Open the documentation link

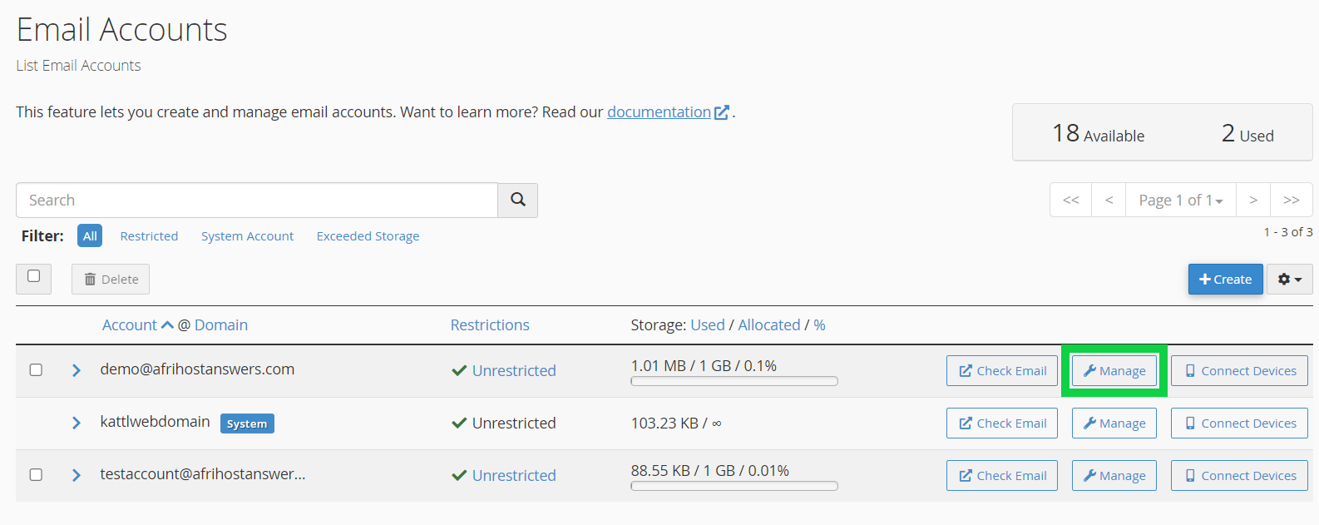(x=659, y=112)
